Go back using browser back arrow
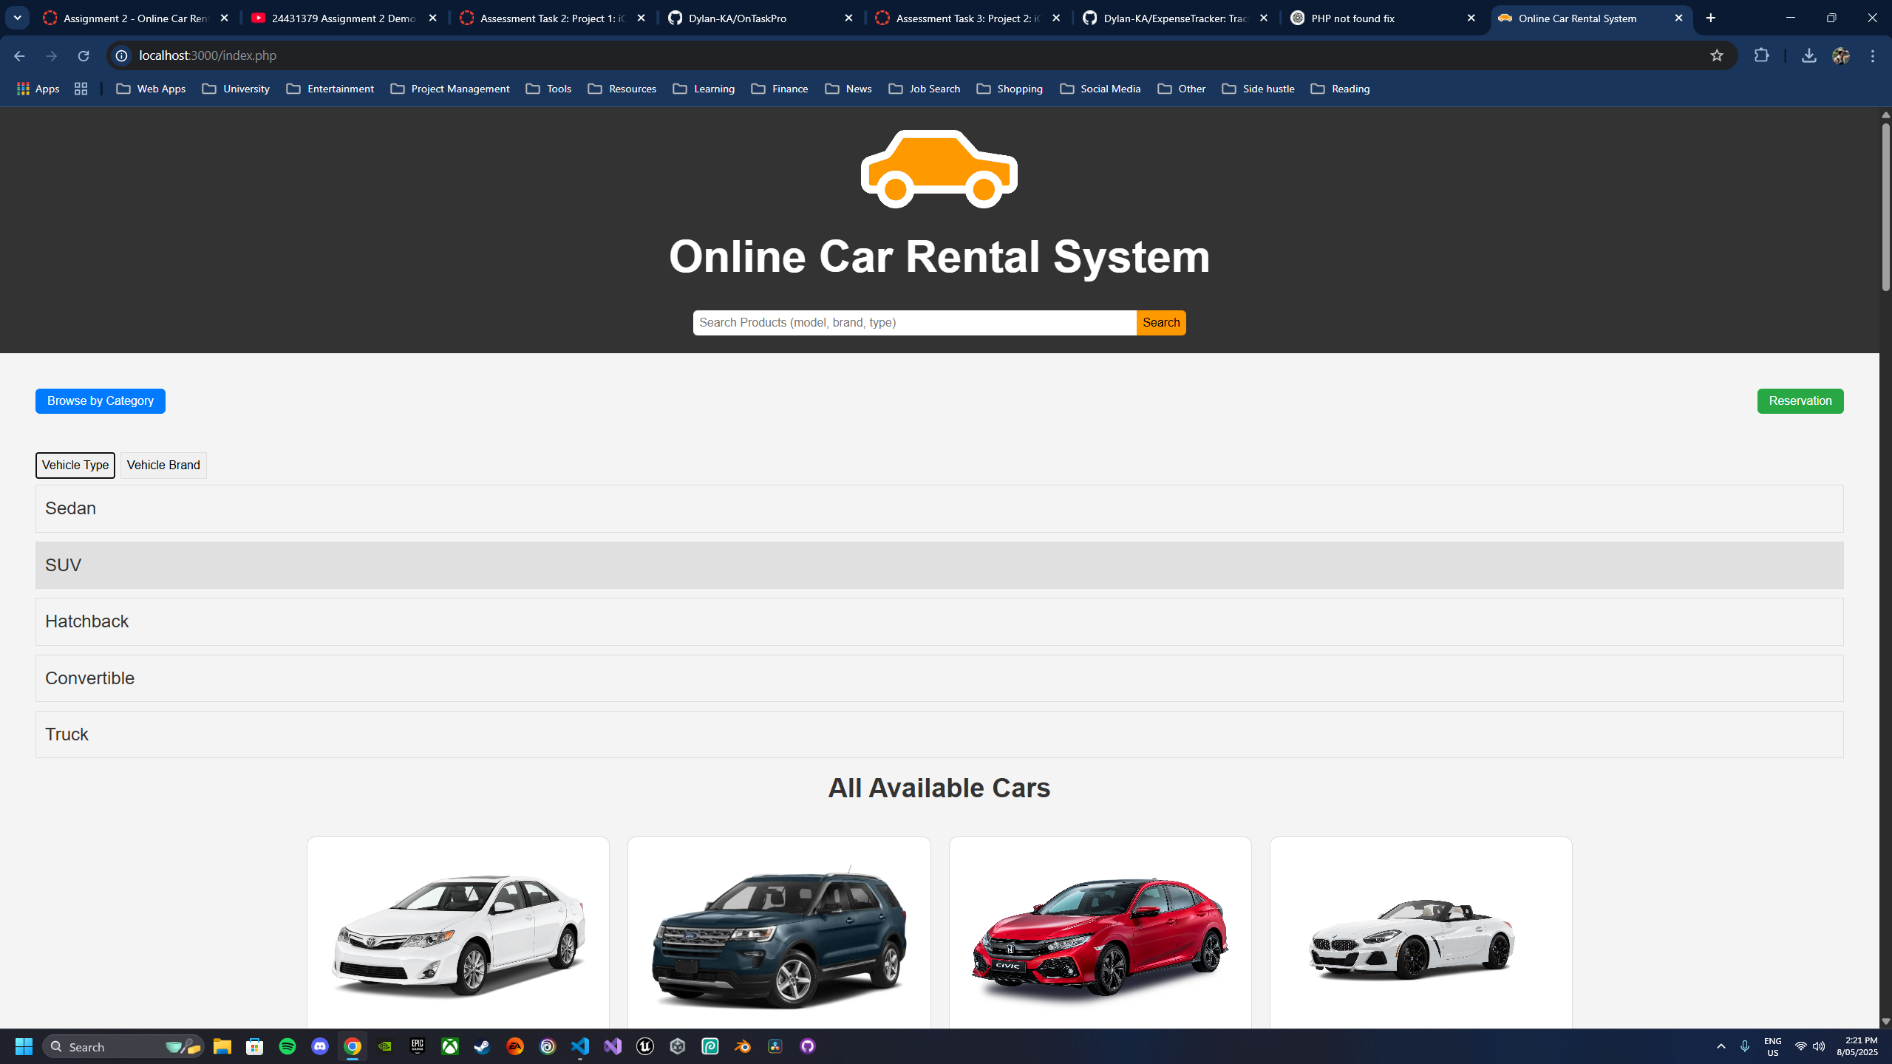Image resolution: width=1892 pixels, height=1064 pixels. coord(19,55)
